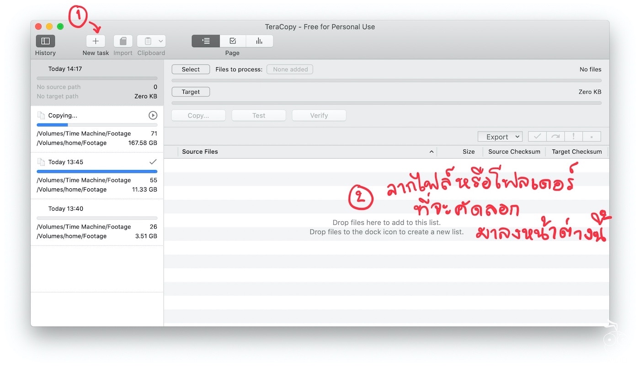
Task: Click the Verify button
Action: pyautogui.click(x=319, y=116)
